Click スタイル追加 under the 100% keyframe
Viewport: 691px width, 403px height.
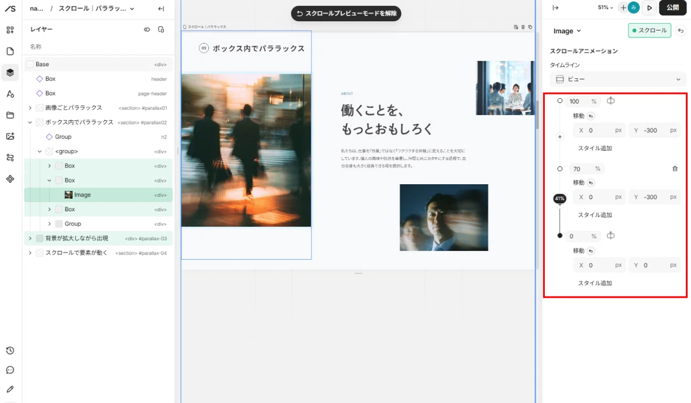(595, 149)
